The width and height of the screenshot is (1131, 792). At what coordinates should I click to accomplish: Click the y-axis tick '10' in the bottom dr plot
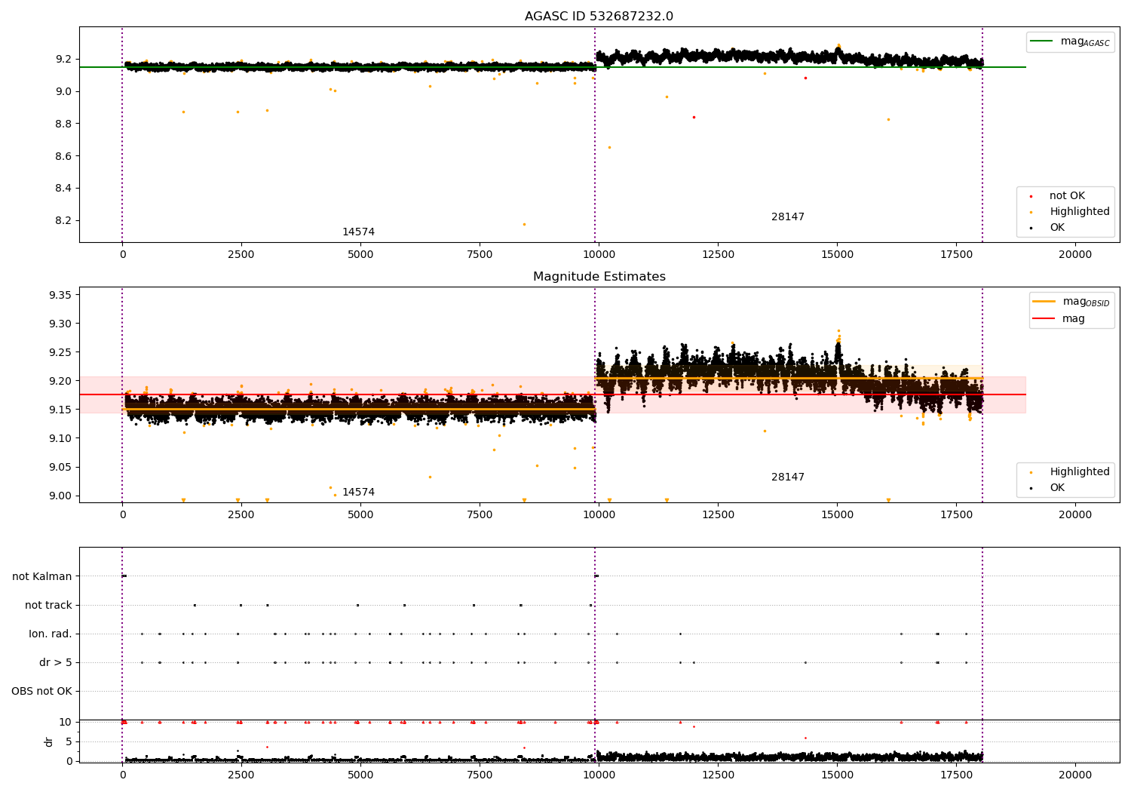click(66, 723)
